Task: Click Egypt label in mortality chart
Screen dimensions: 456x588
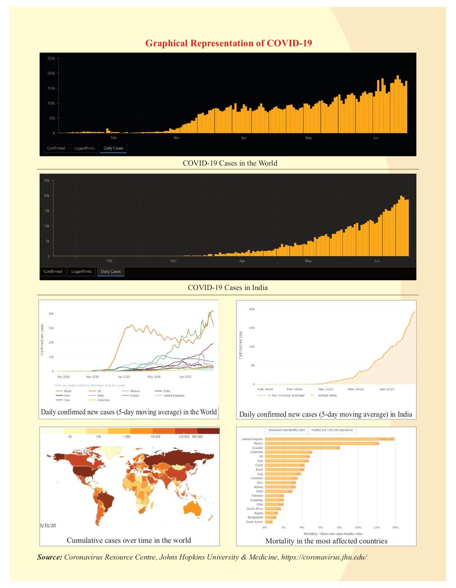Action: tap(259, 465)
